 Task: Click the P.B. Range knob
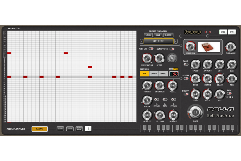click(230, 47)
